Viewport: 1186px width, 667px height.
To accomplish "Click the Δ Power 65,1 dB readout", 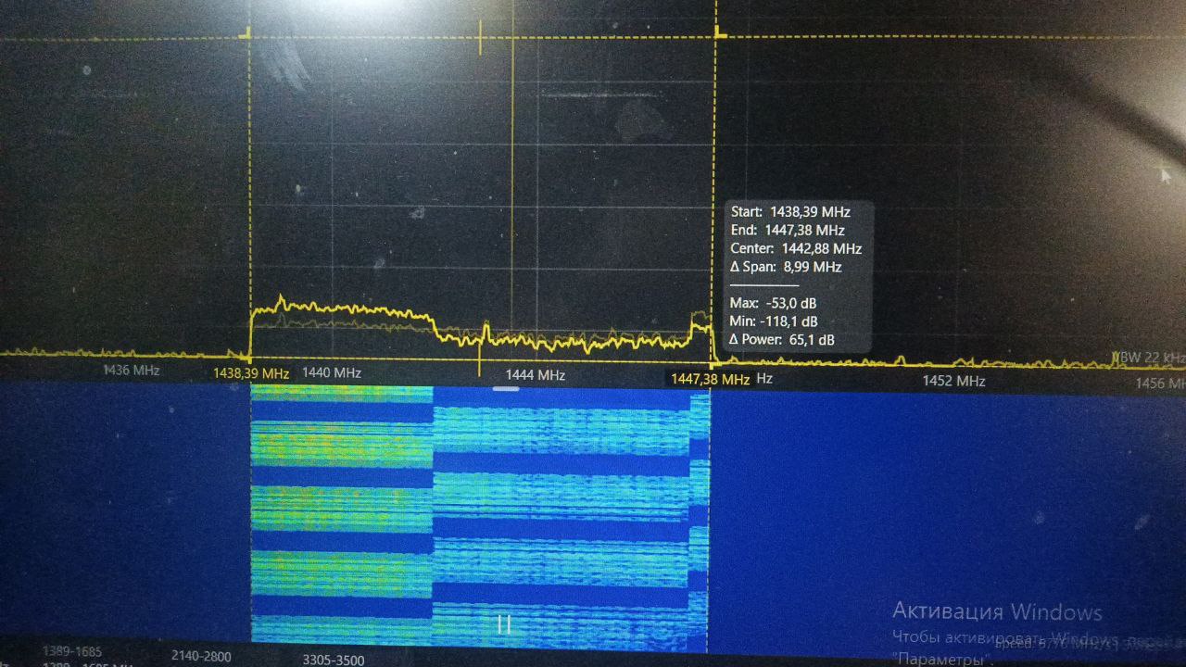I will pos(782,340).
